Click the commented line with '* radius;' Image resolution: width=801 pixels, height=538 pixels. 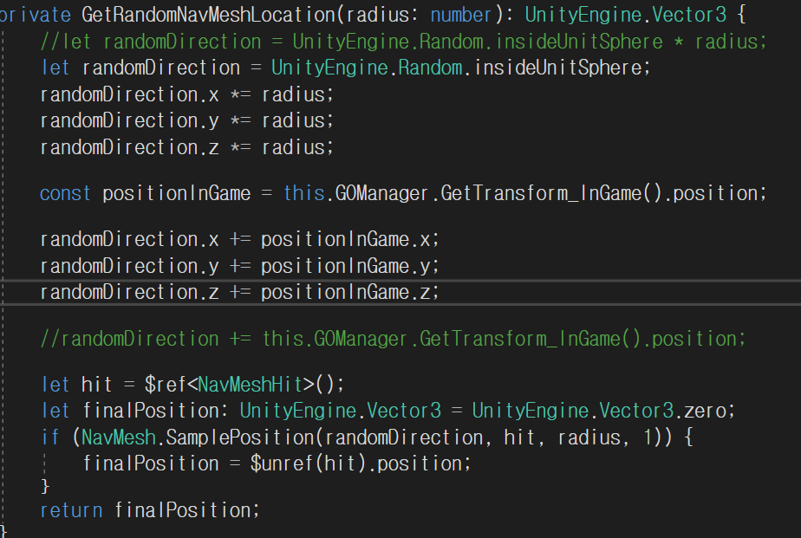tap(403, 42)
